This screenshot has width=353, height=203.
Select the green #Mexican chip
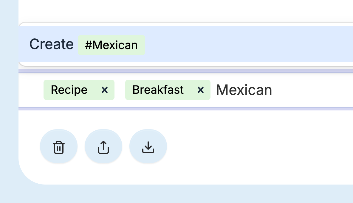112,45
